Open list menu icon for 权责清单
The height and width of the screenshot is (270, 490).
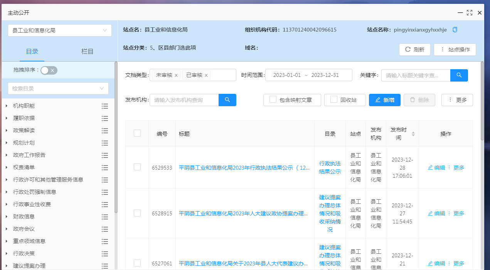pyautogui.click(x=105, y=168)
